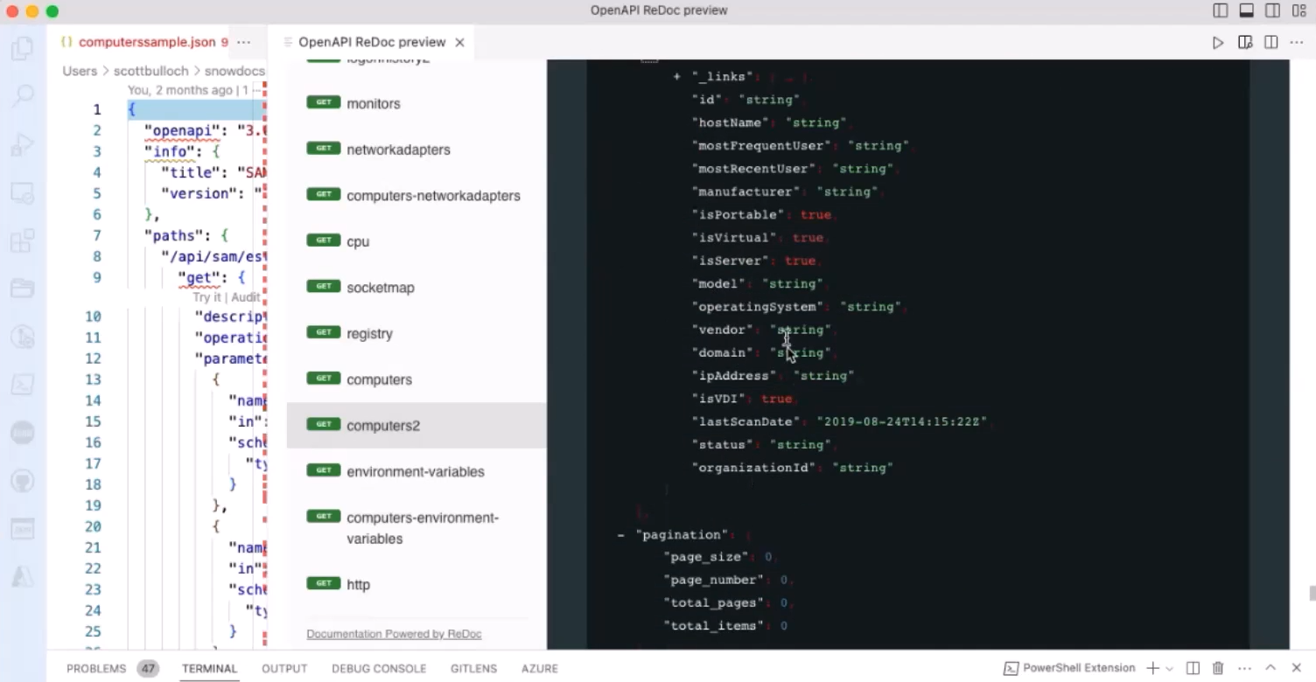
Task: Expand the "_links" JSON node
Action: click(x=676, y=77)
